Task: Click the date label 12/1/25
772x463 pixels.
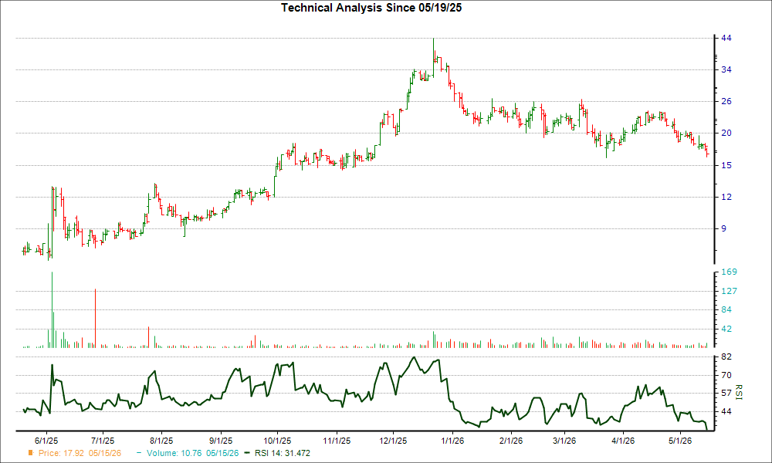Action: pyautogui.click(x=393, y=441)
